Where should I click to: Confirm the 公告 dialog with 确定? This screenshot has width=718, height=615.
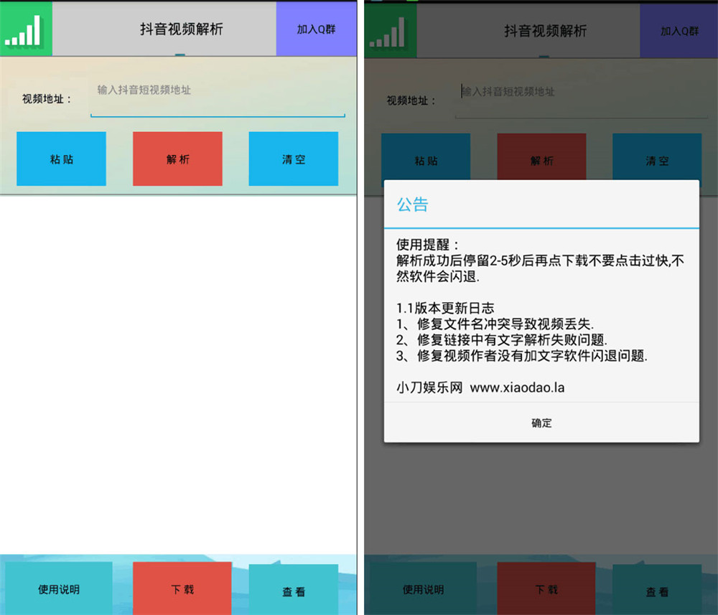point(541,423)
